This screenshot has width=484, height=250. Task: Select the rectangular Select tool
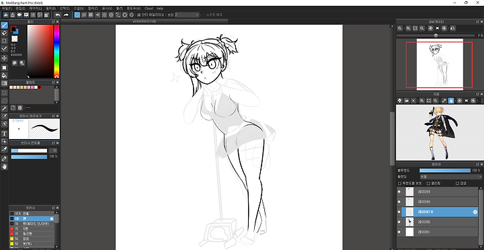4,93
